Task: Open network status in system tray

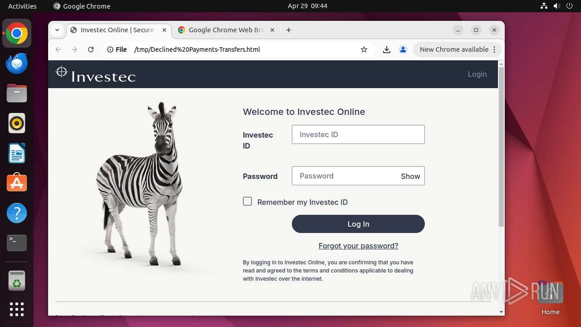Action: coord(544,6)
